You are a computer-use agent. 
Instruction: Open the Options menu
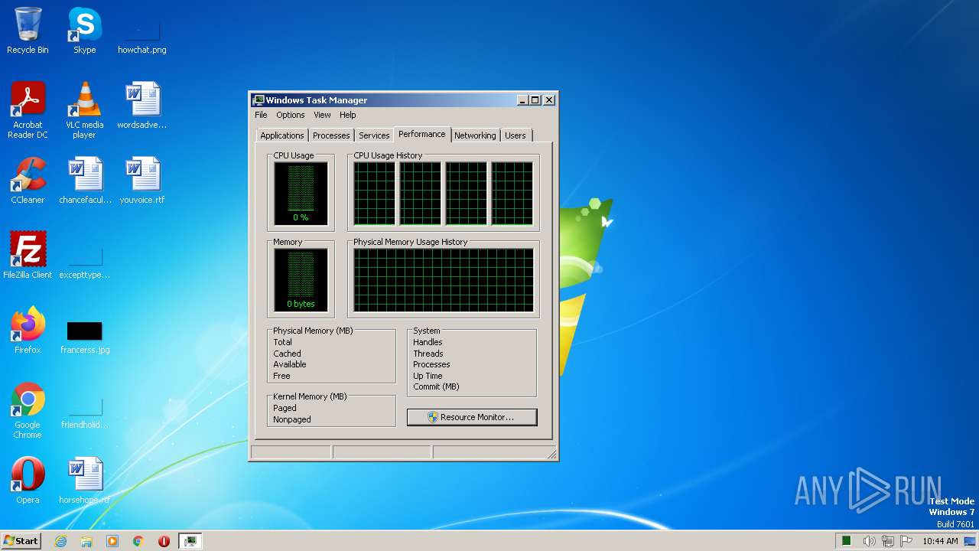pyautogui.click(x=291, y=115)
